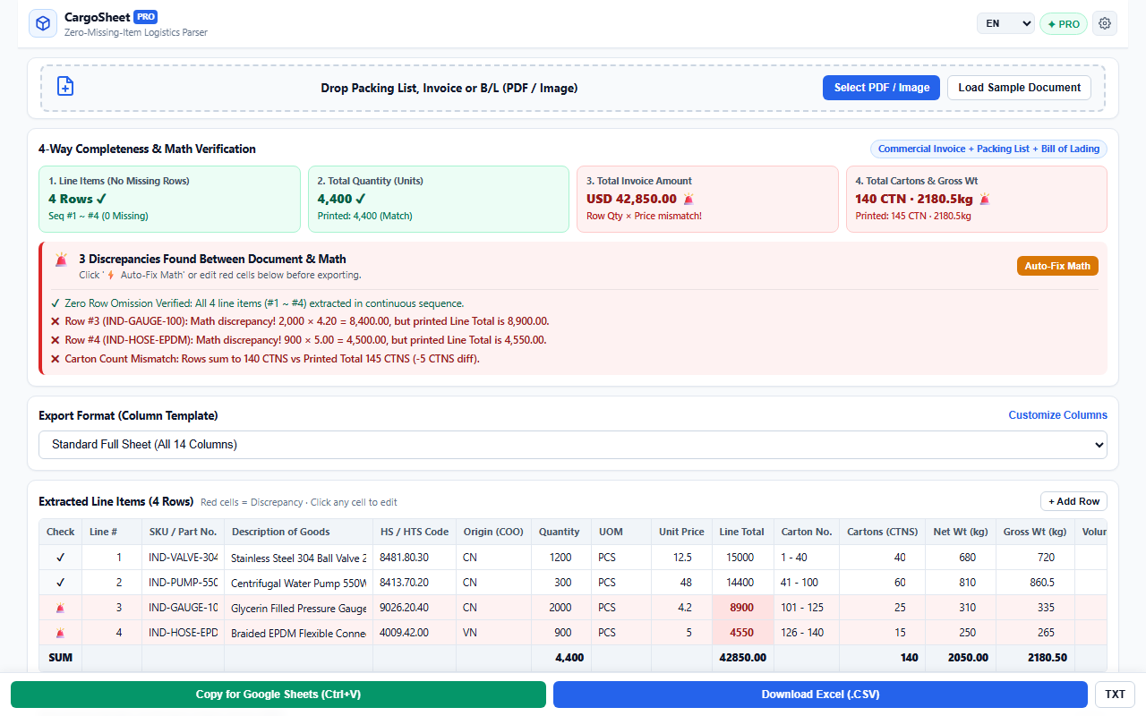Click the Auto-Fix Math button
1146x716 pixels.
click(x=1057, y=266)
